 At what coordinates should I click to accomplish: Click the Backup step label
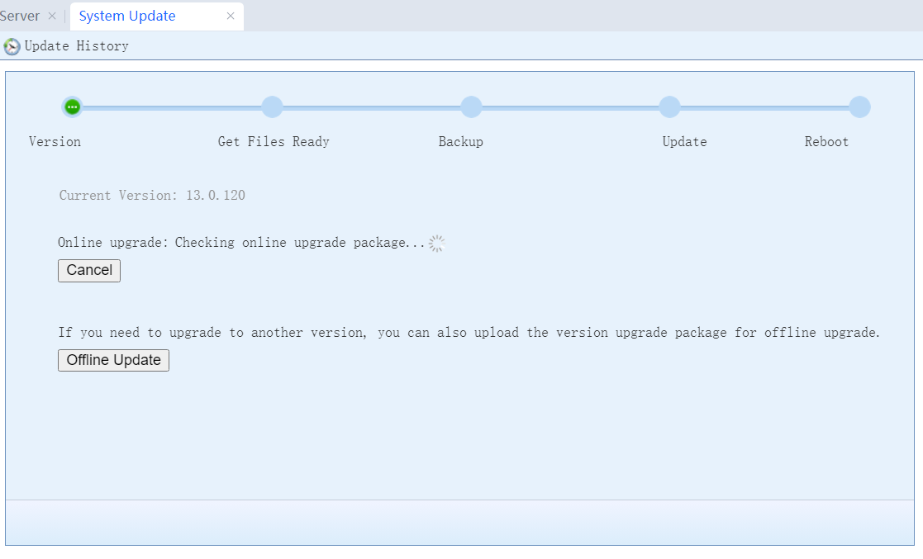point(460,142)
